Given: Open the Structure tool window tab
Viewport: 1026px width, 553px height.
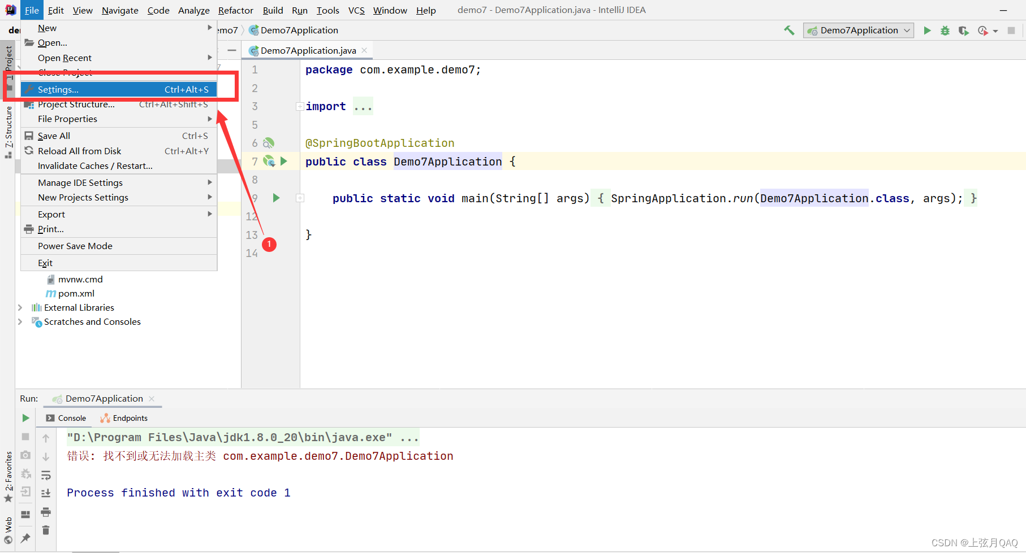Looking at the screenshot, I should (8, 132).
